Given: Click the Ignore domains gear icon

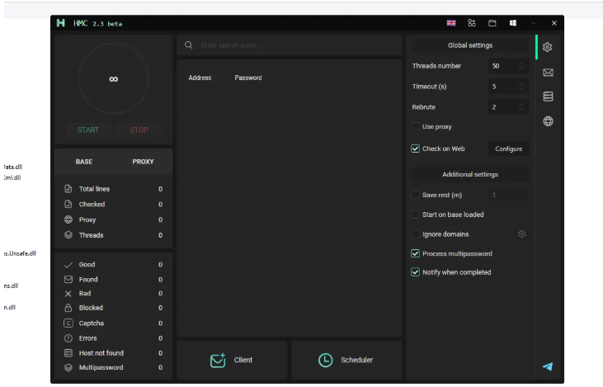Looking at the screenshot, I should click(521, 234).
